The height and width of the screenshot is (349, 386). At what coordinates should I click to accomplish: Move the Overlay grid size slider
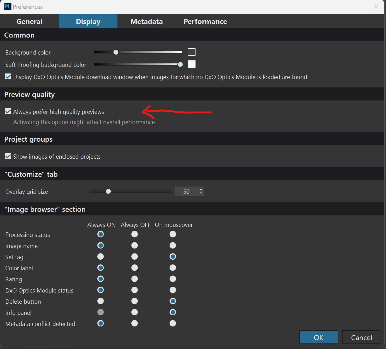point(130,191)
